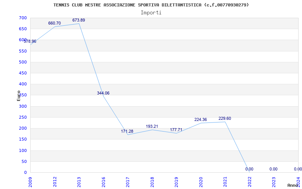Image resolution: width=302 pixels, height=189 pixels.
Task: Click the 2020 x-axis label
Action: click(201, 182)
